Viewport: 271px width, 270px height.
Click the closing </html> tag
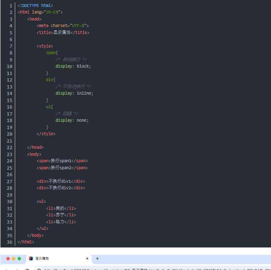[26, 242]
